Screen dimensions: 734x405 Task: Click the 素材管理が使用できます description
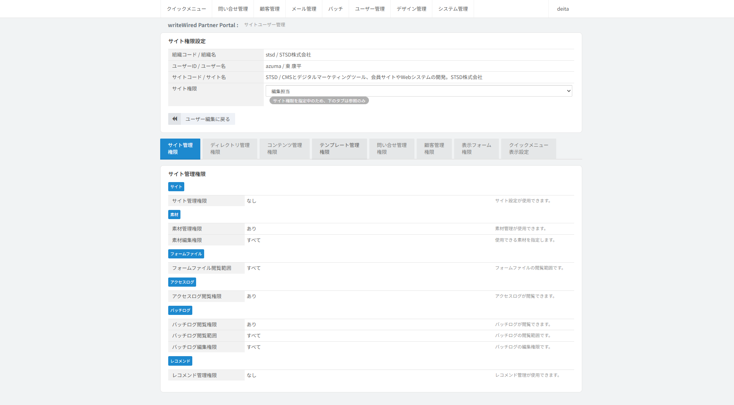tap(521, 229)
